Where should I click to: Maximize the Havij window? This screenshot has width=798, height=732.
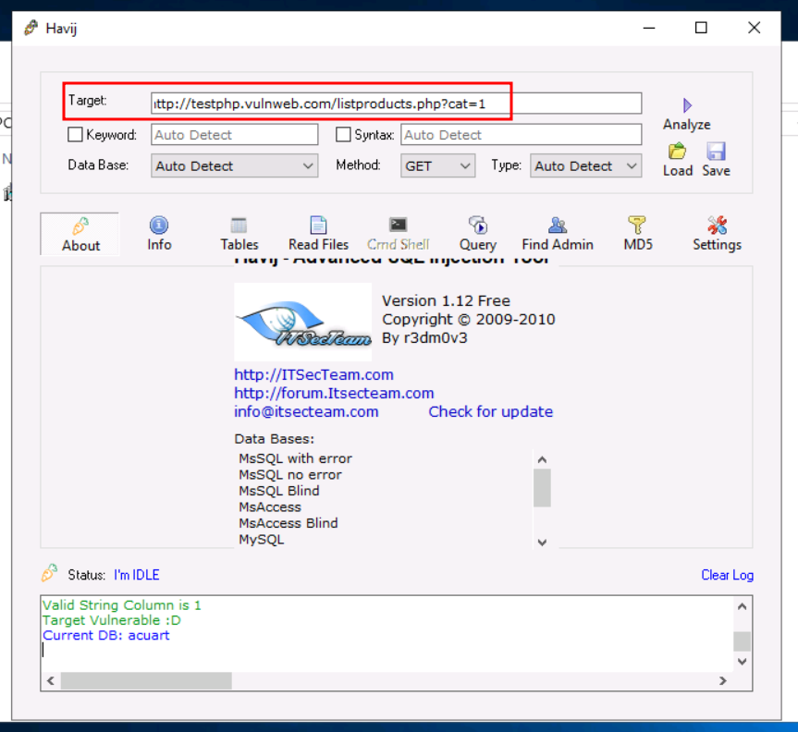701,28
